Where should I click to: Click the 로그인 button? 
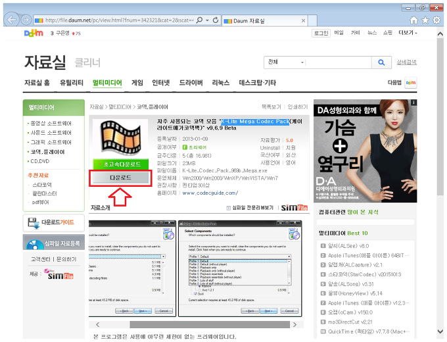pos(321,33)
